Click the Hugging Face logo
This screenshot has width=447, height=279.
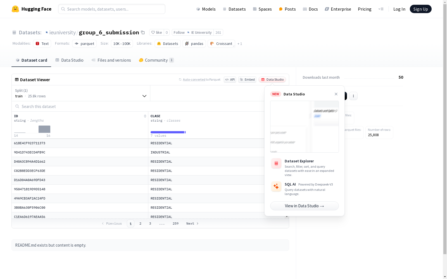[x=32, y=9]
